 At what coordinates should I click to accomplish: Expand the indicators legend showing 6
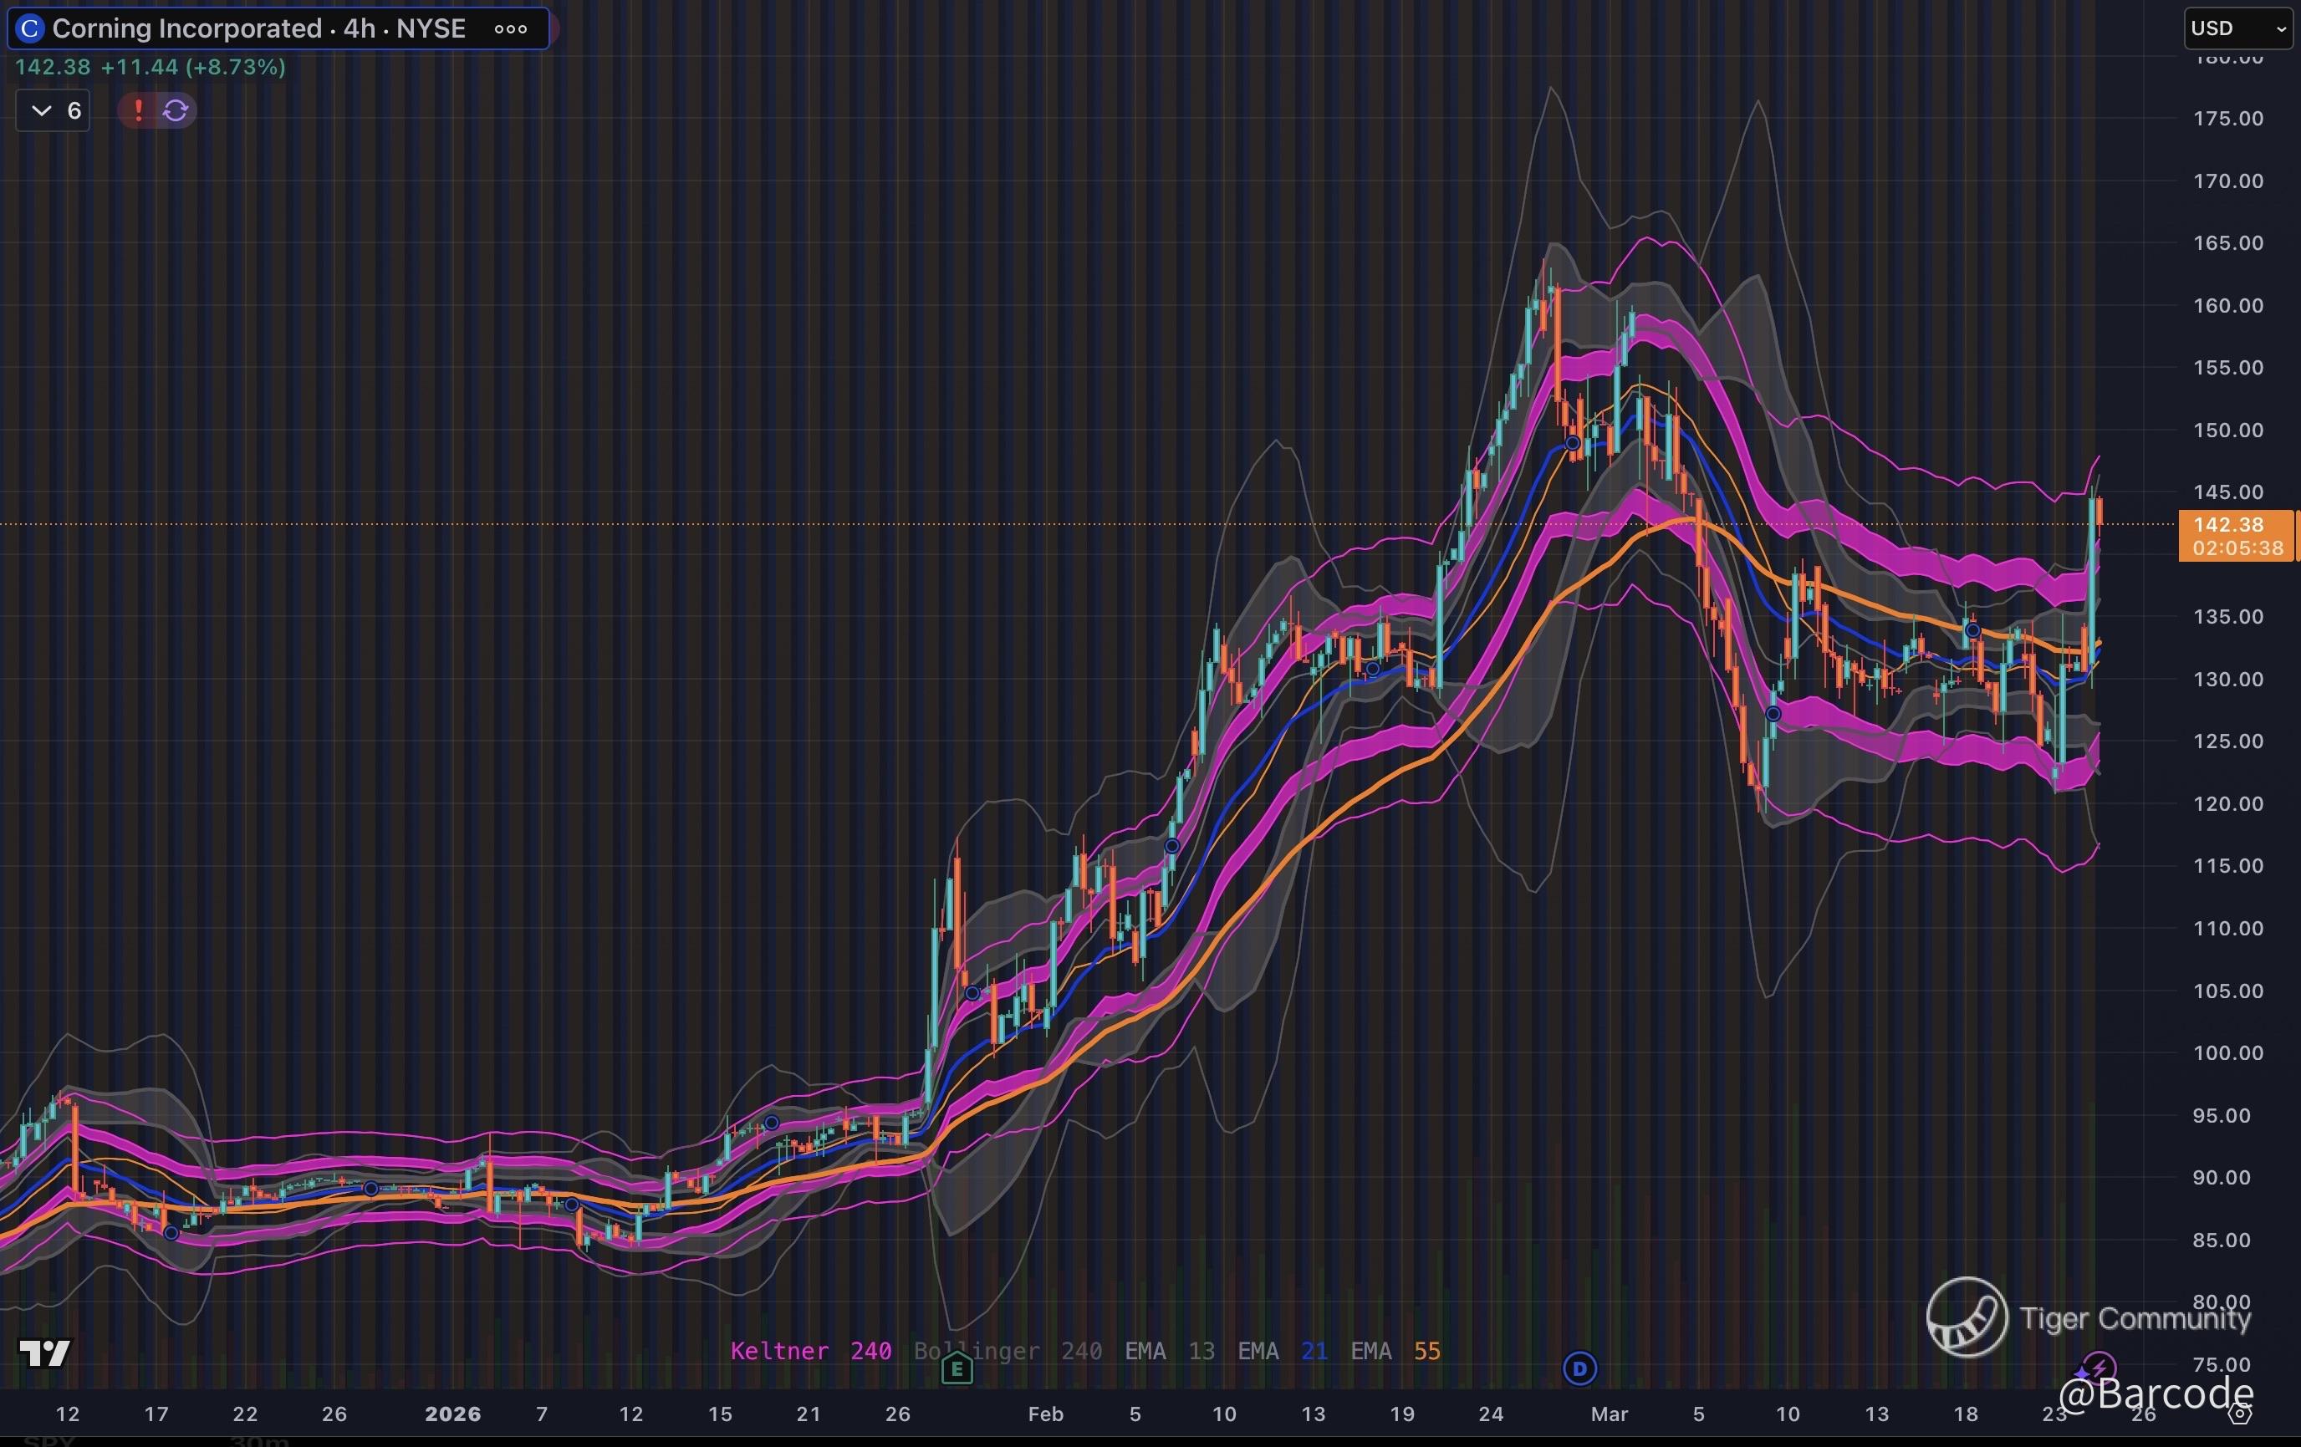[x=54, y=111]
